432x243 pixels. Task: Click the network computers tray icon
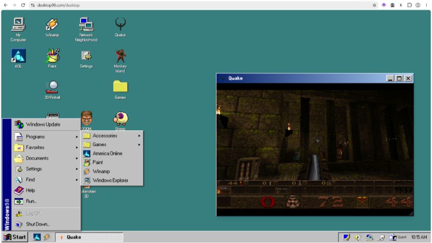pos(370,237)
